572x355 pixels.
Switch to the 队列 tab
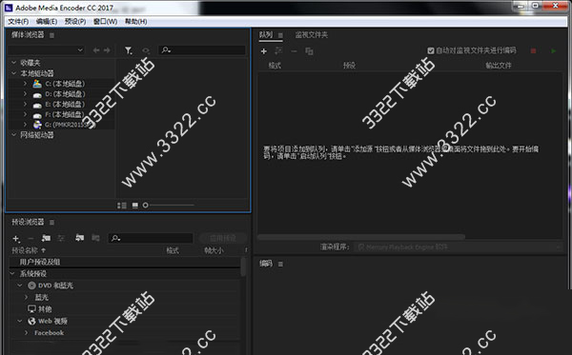point(266,35)
